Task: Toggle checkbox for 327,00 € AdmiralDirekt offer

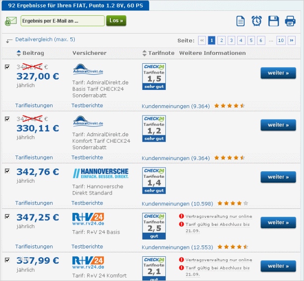Action: (7, 67)
